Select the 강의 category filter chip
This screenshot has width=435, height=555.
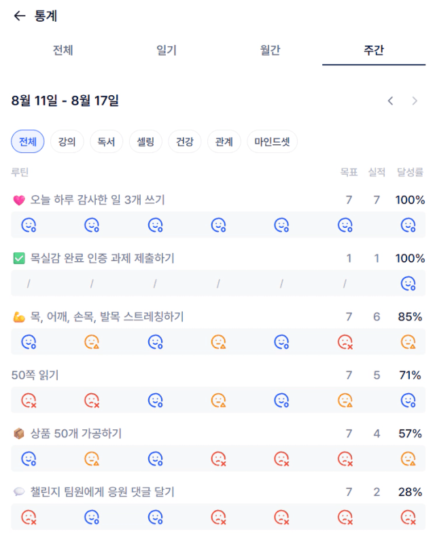pyautogui.click(x=67, y=141)
